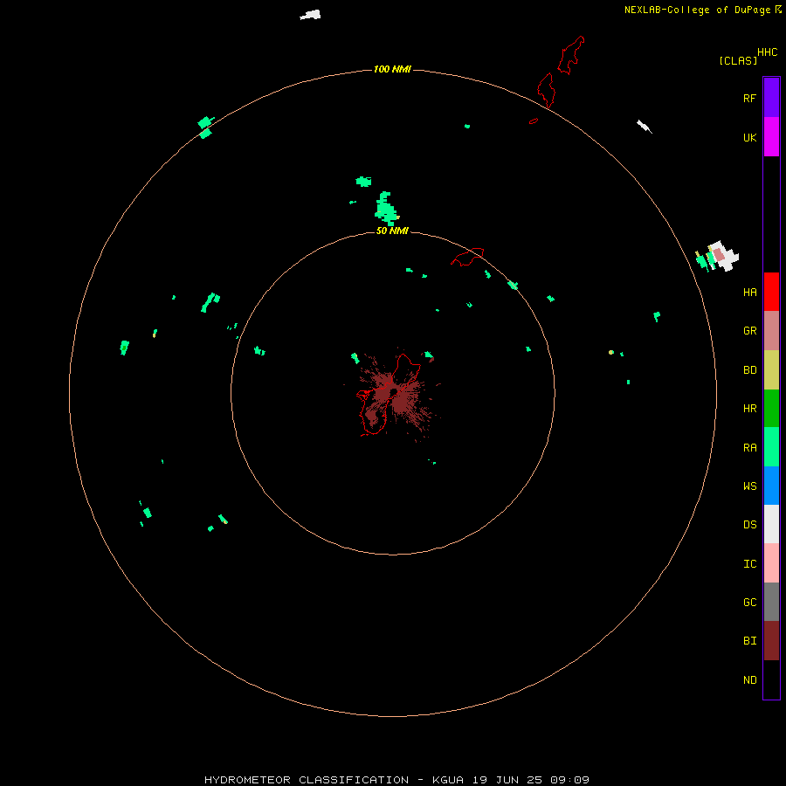Click the HHC product label
This screenshot has height=786, width=786.
(768, 52)
